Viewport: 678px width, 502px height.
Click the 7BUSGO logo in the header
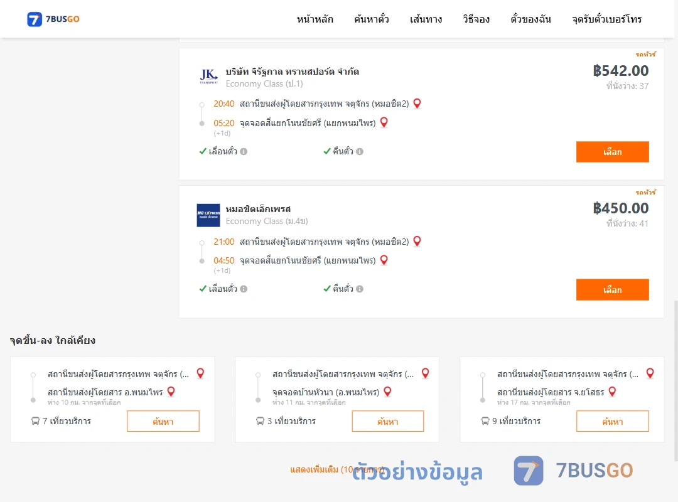53,19
